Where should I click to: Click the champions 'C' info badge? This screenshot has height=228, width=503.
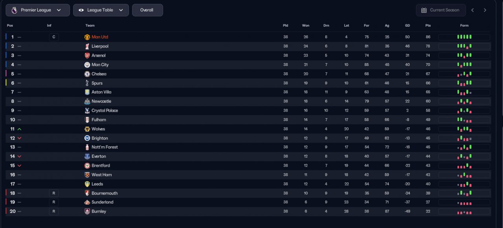(x=53, y=37)
